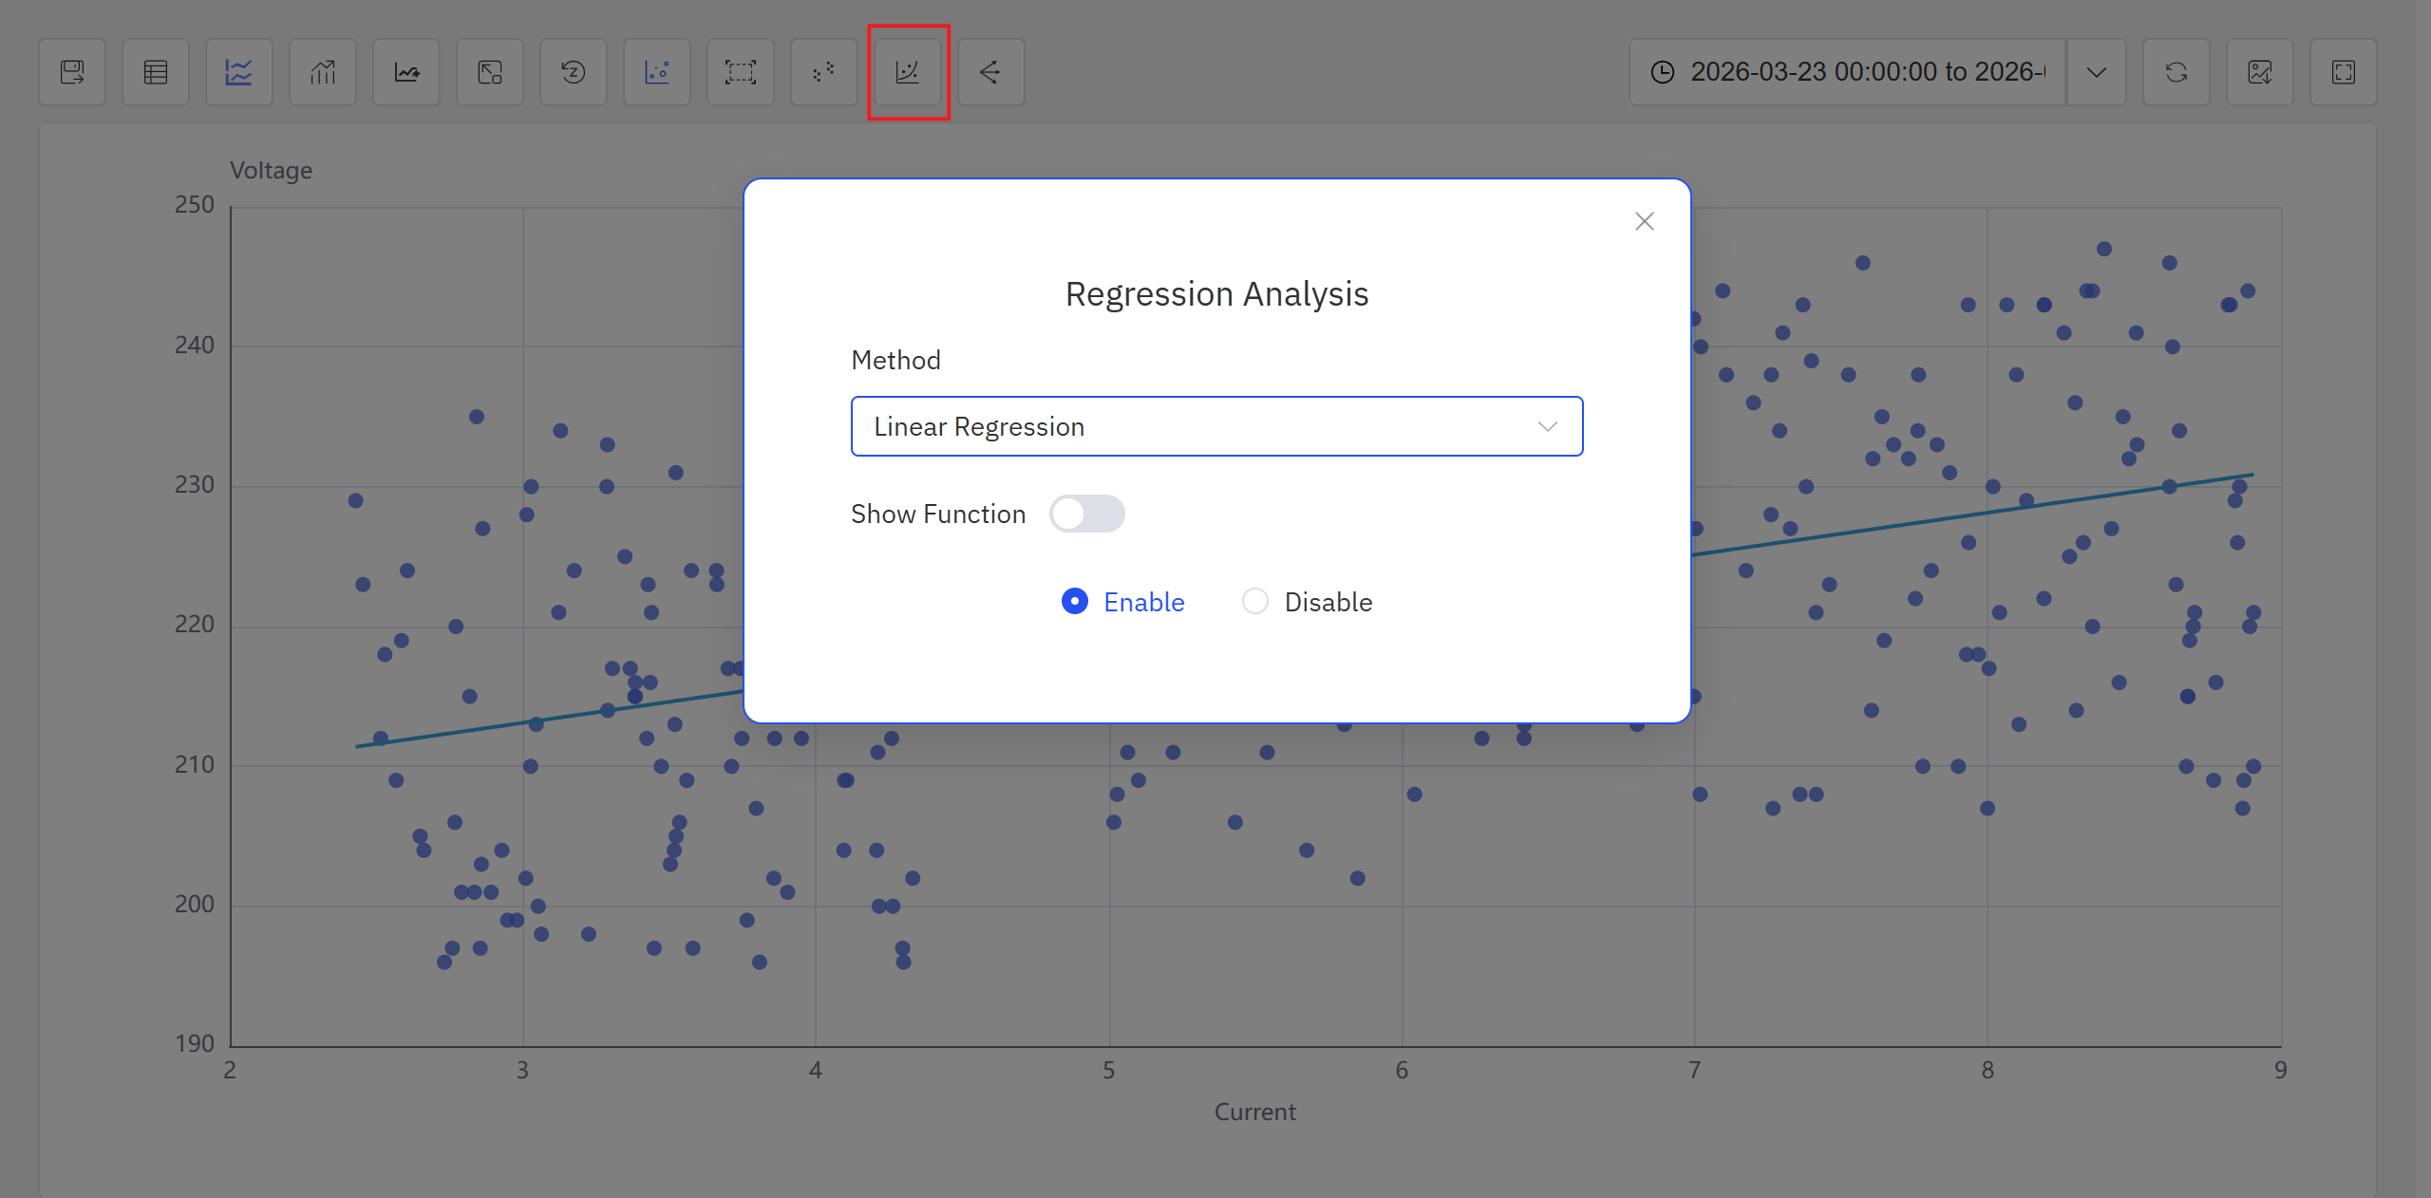
Task: Click the share data flow icon
Action: pyautogui.click(x=990, y=72)
